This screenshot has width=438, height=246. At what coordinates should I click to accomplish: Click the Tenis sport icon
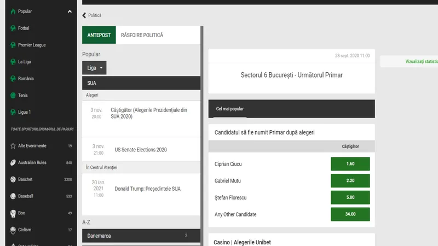tap(13, 95)
